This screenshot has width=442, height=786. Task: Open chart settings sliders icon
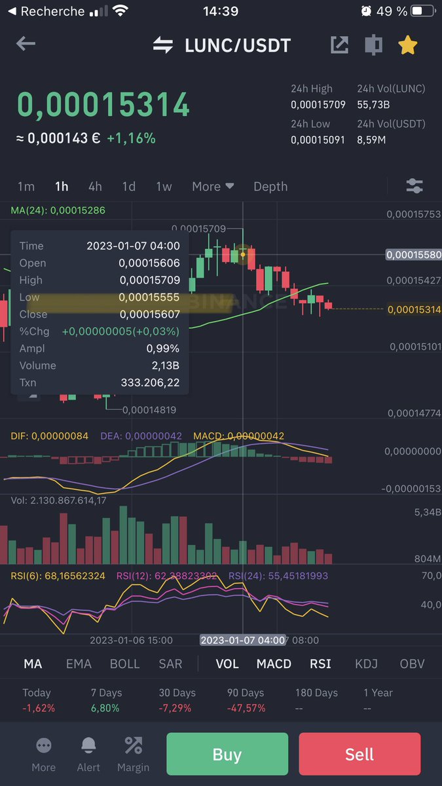414,186
